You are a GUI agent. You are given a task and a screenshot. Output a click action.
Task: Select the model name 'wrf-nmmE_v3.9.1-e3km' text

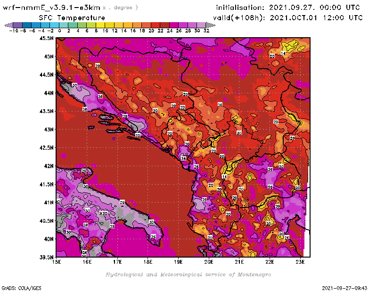(51, 8)
